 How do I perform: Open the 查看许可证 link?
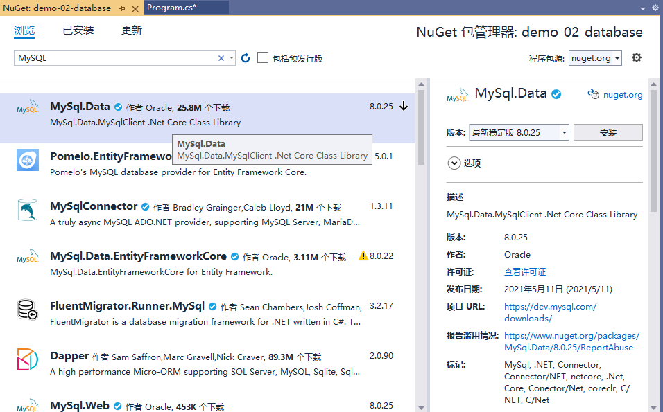click(x=525, y=272)
